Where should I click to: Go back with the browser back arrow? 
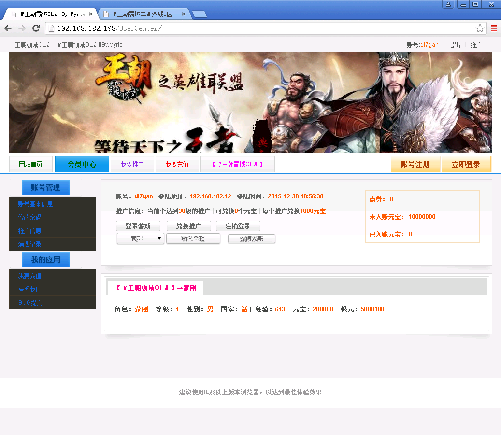(x=8, y=28)
